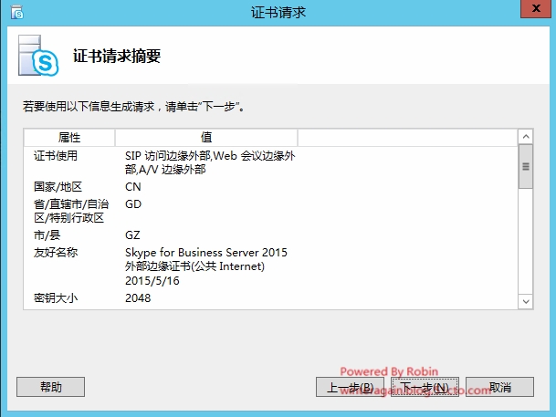Image resolution: width=556 pixels, height=417 pixels.
Task: Cancel the wizard with 取消
Action: 499,387
